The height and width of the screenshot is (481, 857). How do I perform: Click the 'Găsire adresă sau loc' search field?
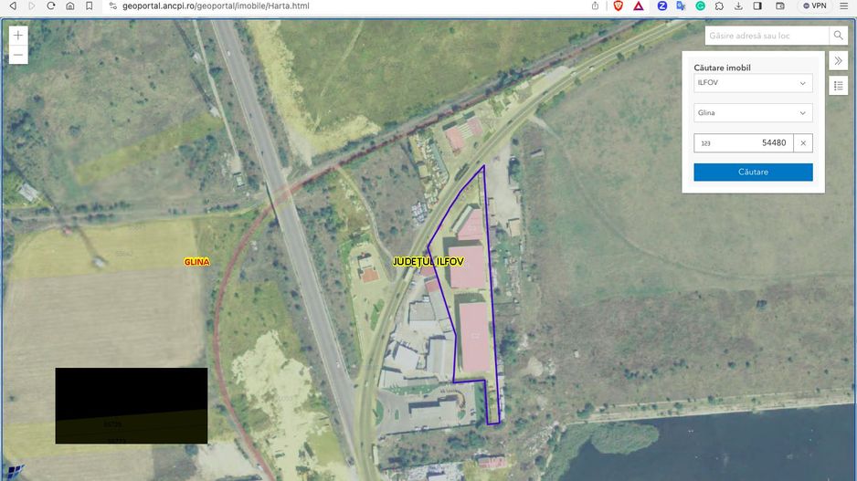[767, 36]
